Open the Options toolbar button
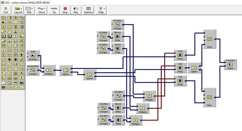The image size is (242, 131). (88, 10)
